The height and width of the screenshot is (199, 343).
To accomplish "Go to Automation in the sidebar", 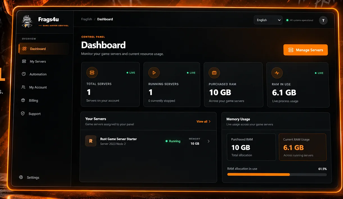I will (x=38, y=74).
